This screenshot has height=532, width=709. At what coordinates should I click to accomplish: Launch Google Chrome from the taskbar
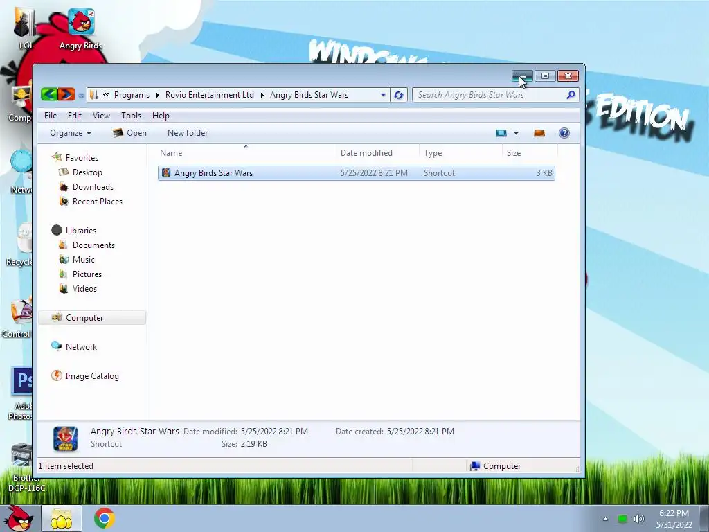[x=104, y=518]
